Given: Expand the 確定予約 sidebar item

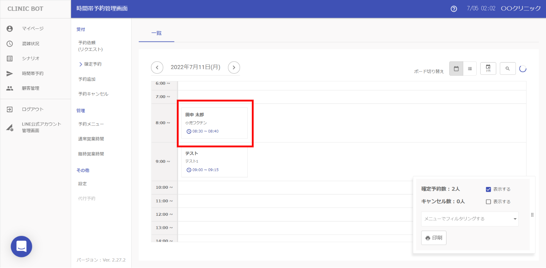Looking at the screenshot, I should tap(92, 64).
